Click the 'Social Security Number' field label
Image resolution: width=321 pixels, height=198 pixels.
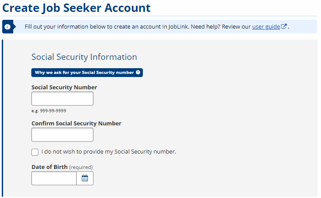64,87
